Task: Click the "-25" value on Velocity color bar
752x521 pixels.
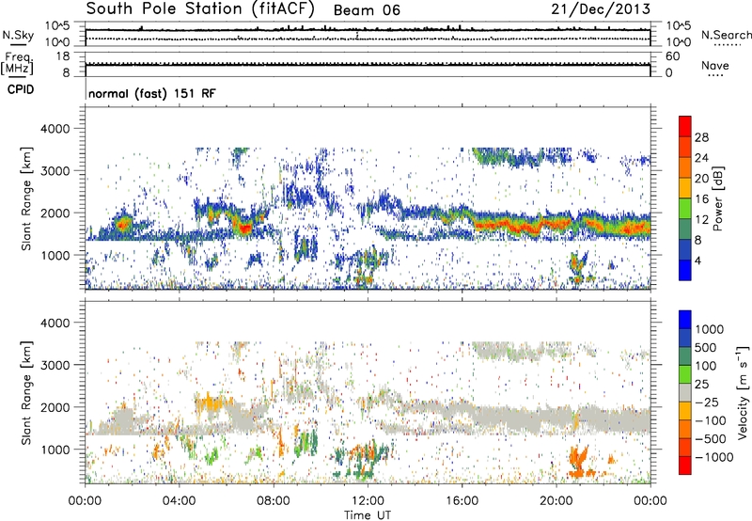Action: pos(707,402)
